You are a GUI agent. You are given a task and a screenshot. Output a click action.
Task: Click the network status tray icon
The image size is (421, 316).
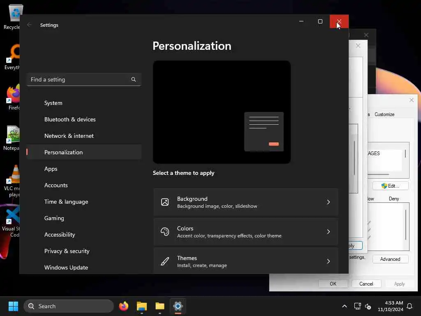point(357,306)
